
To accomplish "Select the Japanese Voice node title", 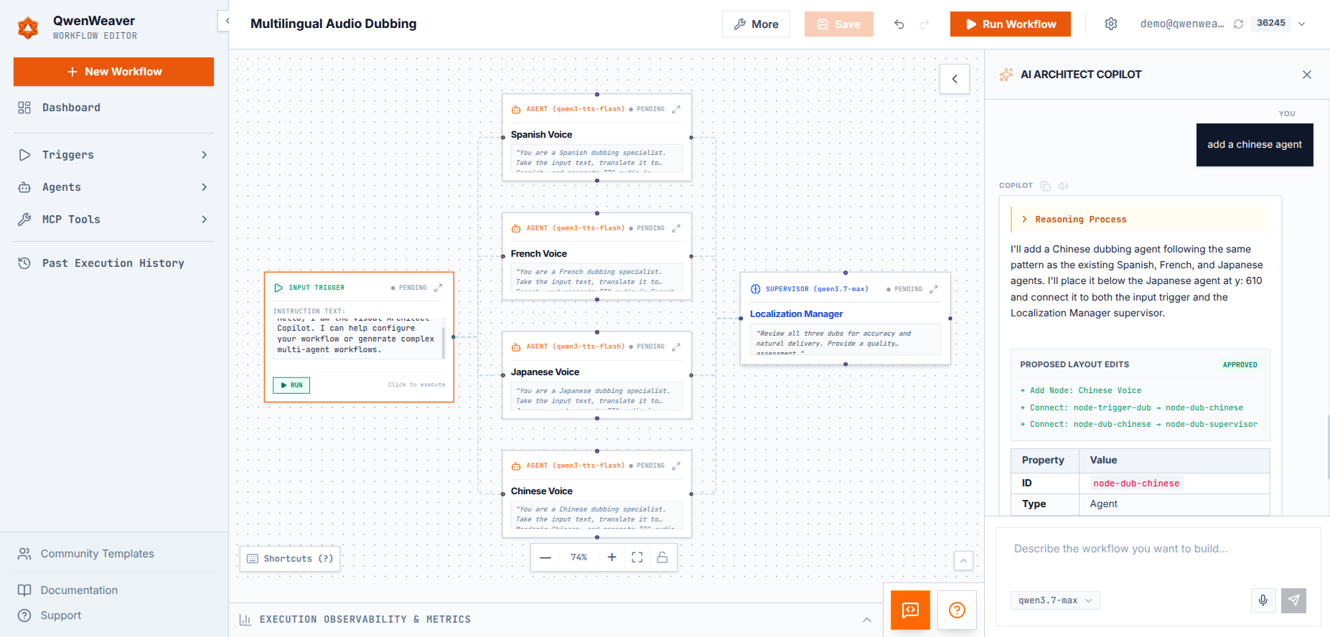I will tap(545, 372).
